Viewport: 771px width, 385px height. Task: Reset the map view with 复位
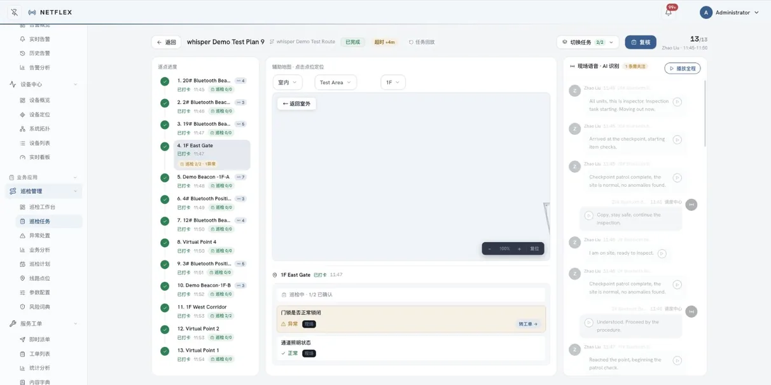[534, 248]
